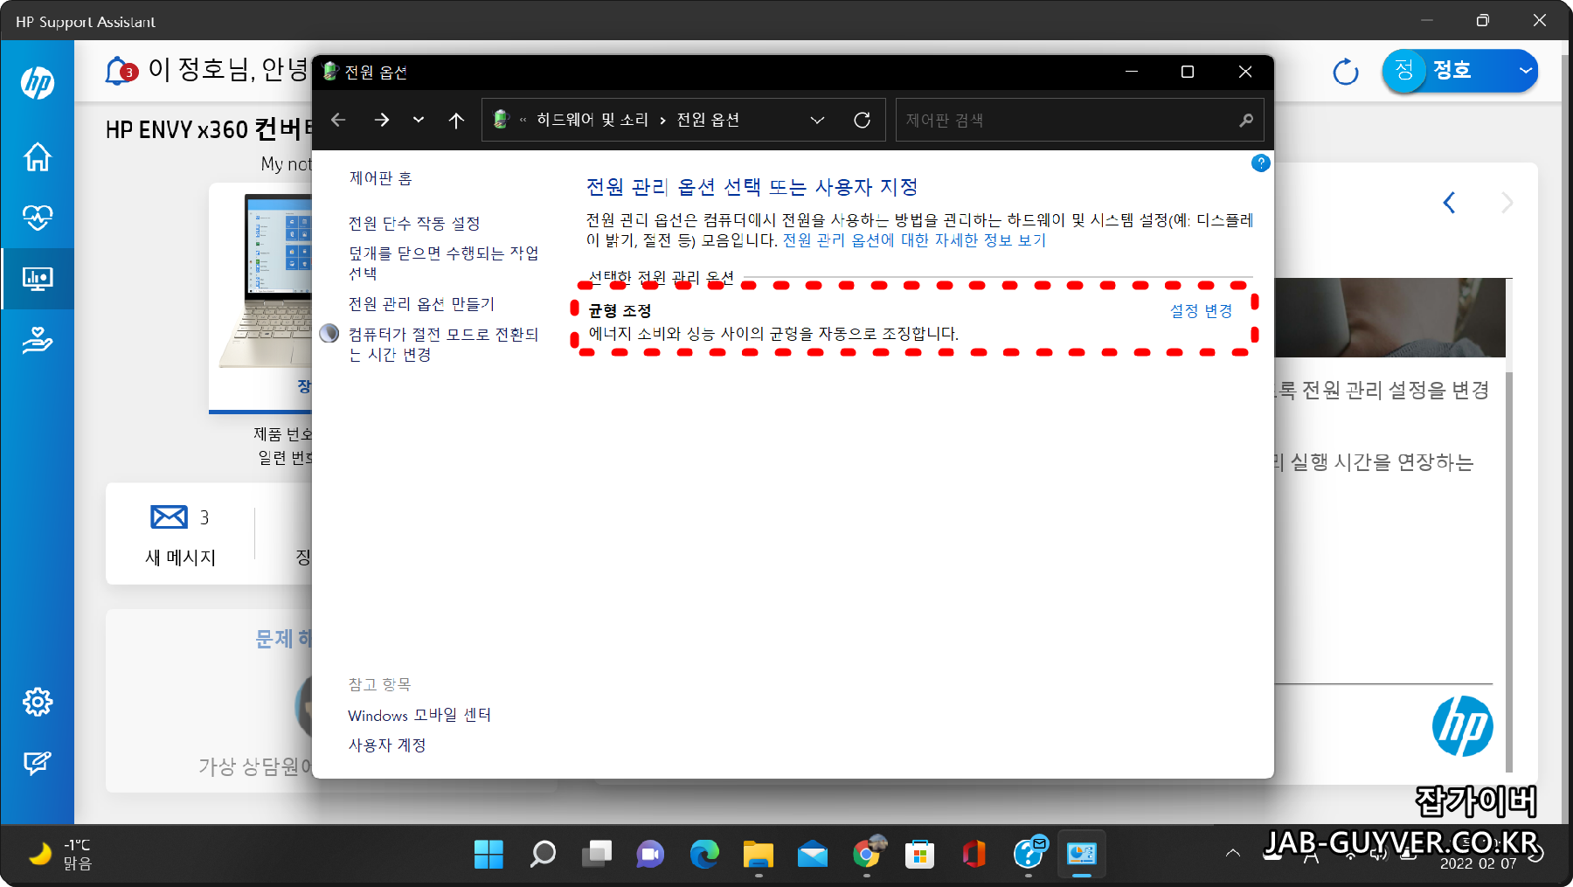Open Office app from taskbar
Image resolution: width=1573 pixels, height=887 pixels.
coord(974,854)
